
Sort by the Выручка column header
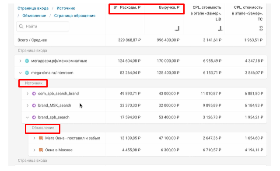click(x=169, y=7)
